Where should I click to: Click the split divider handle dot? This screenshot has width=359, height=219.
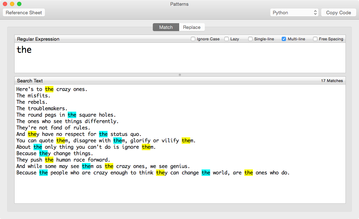[180, 75]
